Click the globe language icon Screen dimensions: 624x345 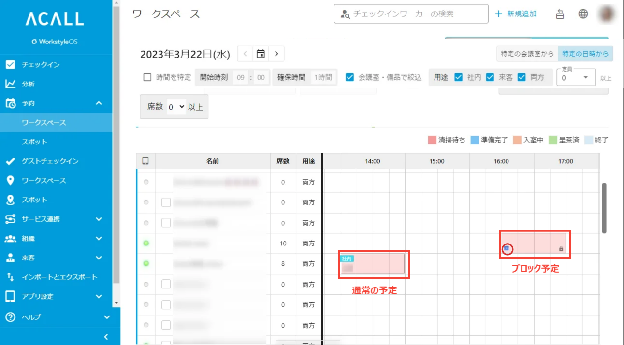point(583,14)
